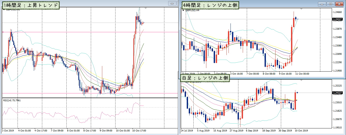
Task: Click the 1.25325 price on daily chart axis
Action: [x=337, y=86]
